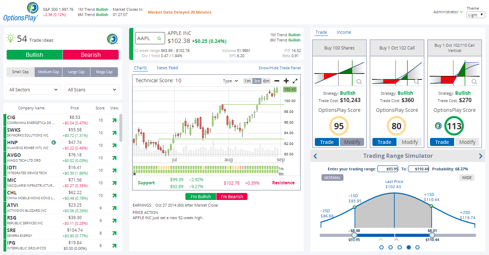The image size is (489, 255).
Task: Sort list by Score column header
Action: click(100, 108)
